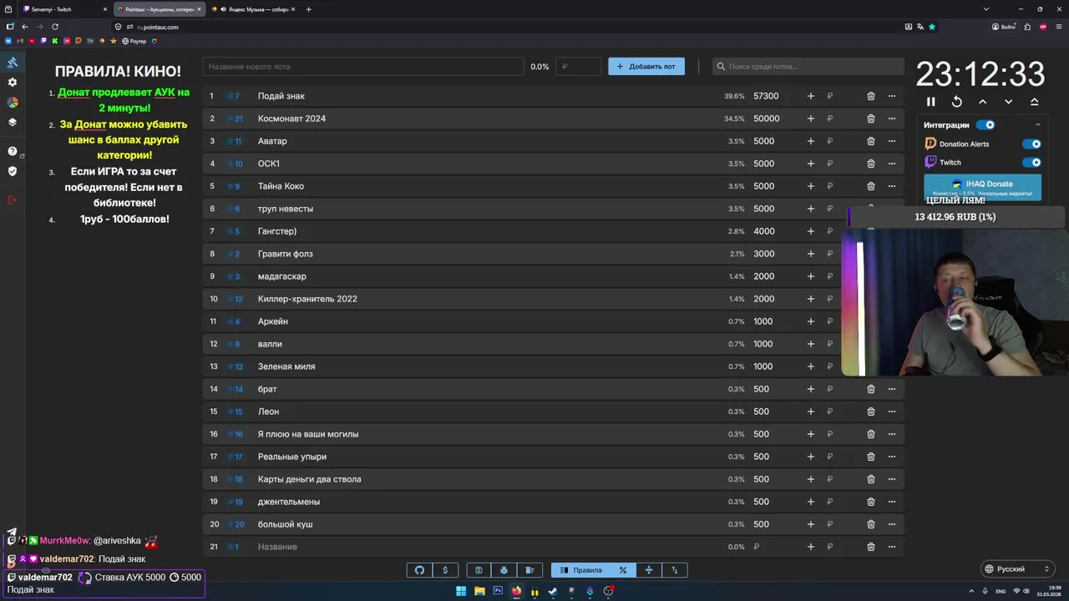Increase timer with the up chevron

pyautogui.click(x=983, y=102)
